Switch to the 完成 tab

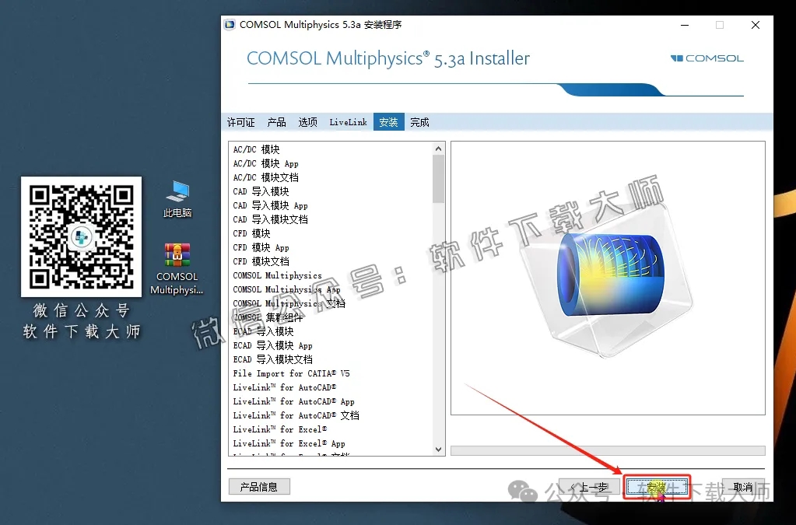point(419,121)
